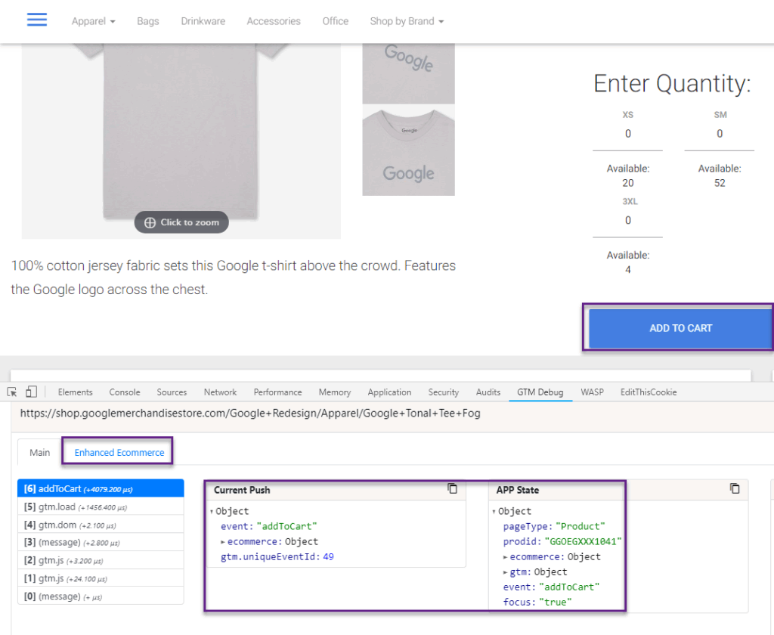This screenshot has height=635, width=774.
Task: Click the event "addToCart" line in APP State
Action: [551, 587]
